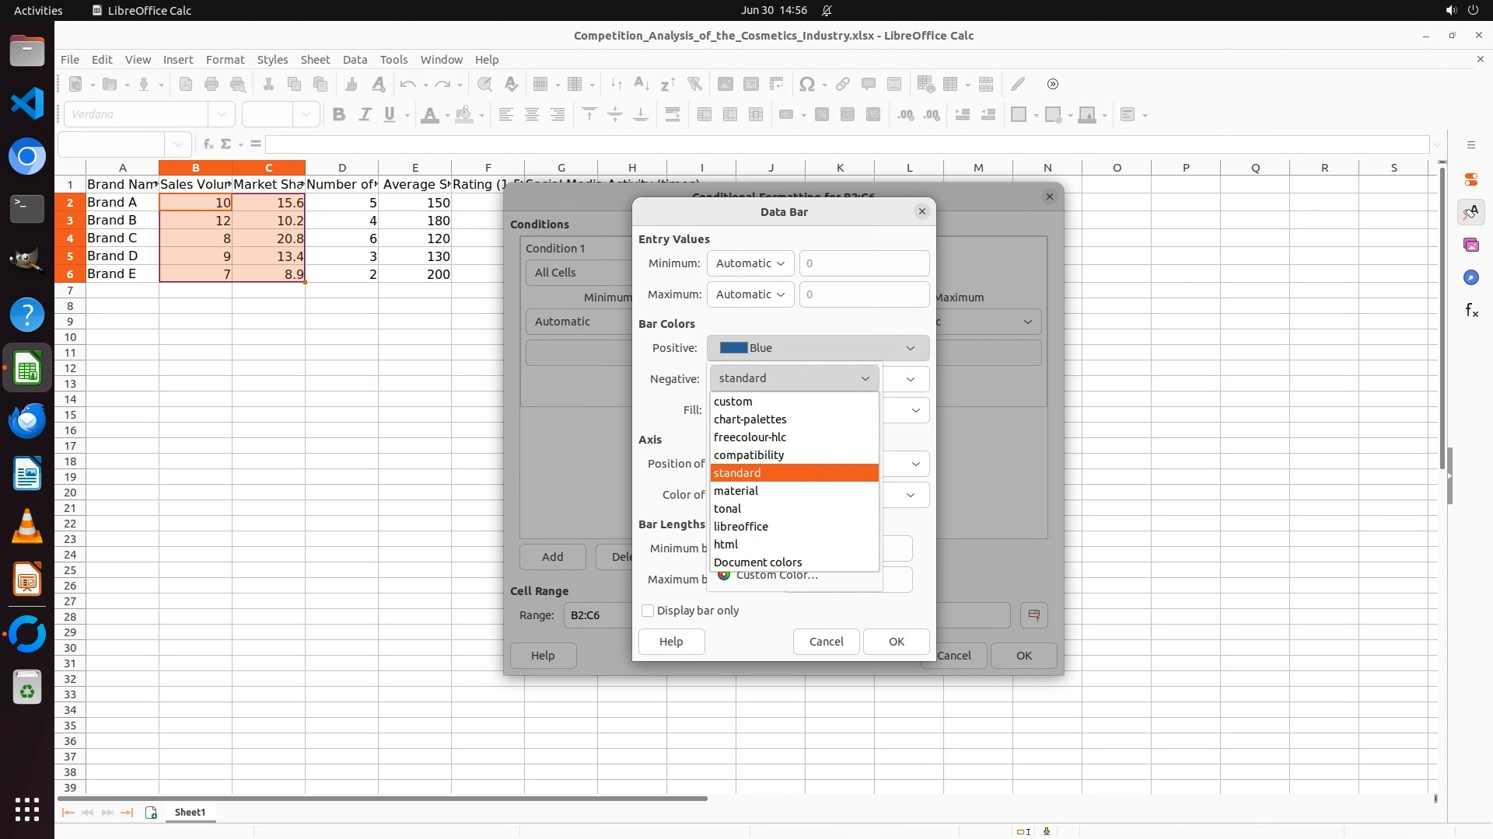Check the 'Display bar only' checkbox
This screenshot has height=839, width=1493.
click(x=648, y=611)
